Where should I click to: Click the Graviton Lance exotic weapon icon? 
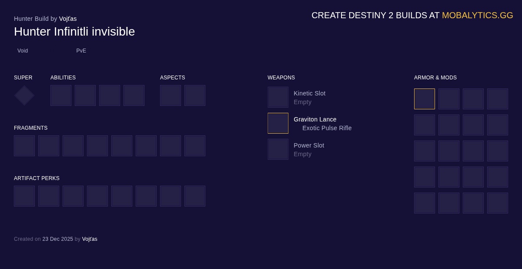pos(278,123)
